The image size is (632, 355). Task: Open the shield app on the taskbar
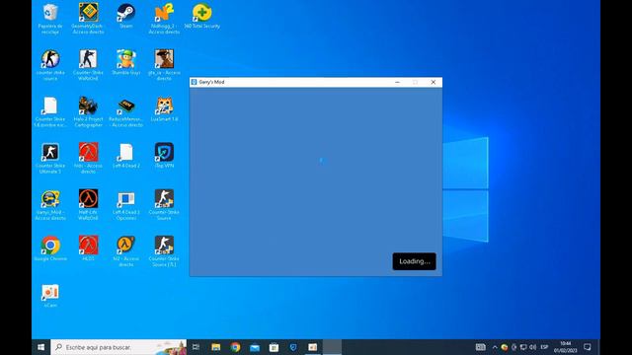(x=293, y=347)
